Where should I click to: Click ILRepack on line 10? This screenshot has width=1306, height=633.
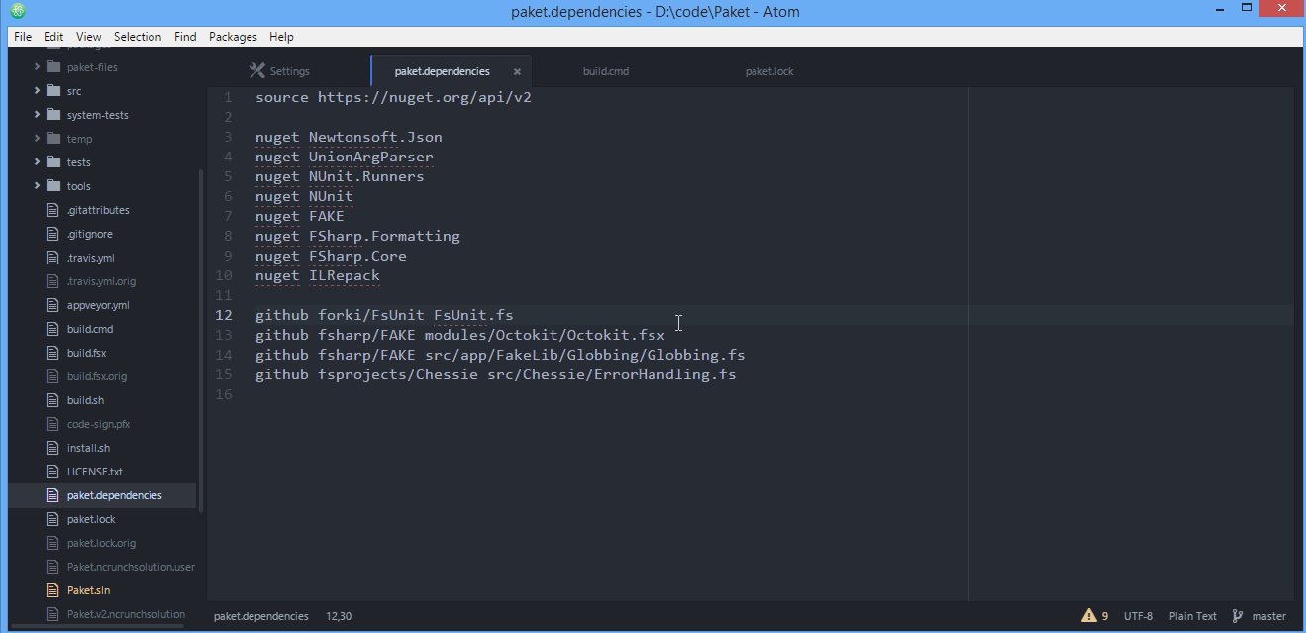[x=345, y=275]
